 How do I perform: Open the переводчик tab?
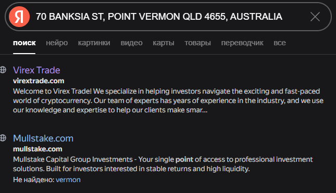point(242,43)
